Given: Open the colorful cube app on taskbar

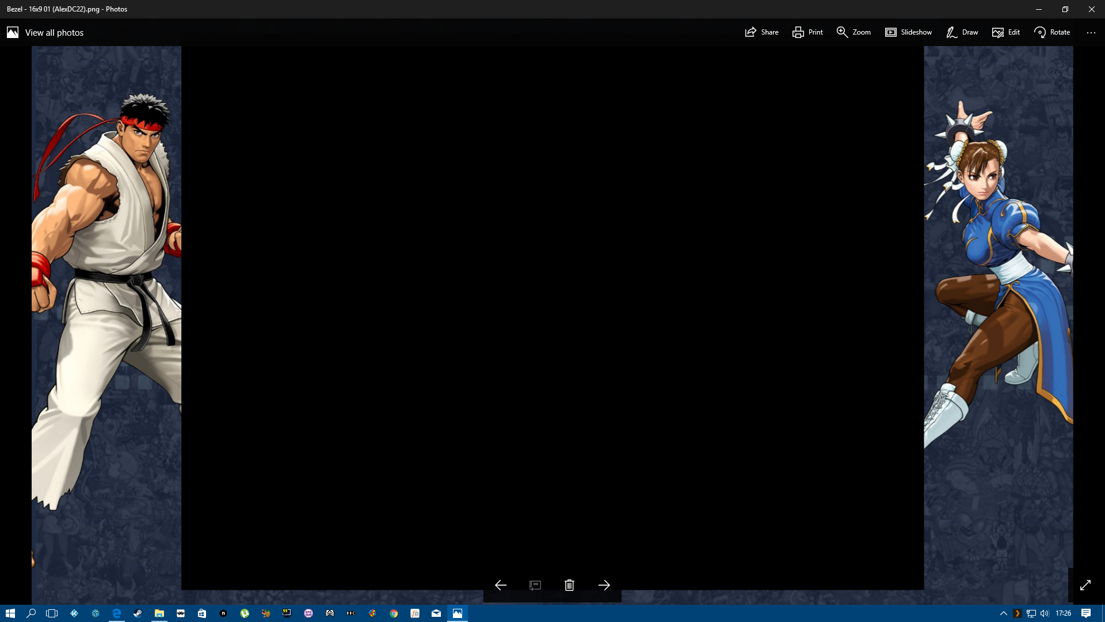Looking at the screenshot, I should (x=372, y=613).
